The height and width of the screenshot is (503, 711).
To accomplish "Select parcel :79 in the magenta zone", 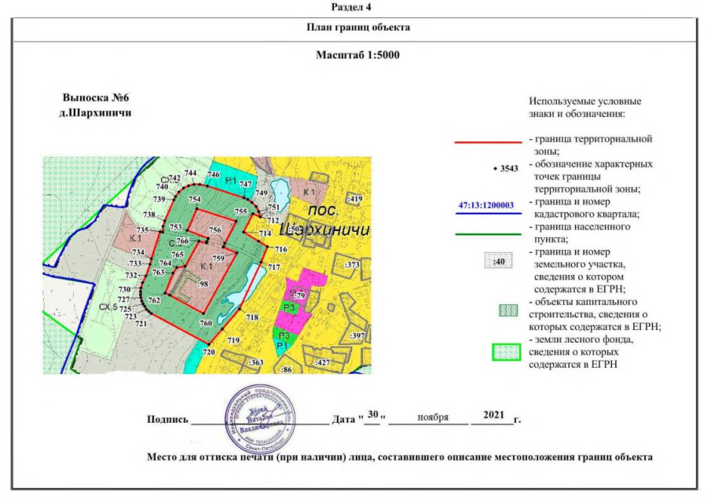I will click(x=299, y=295).
